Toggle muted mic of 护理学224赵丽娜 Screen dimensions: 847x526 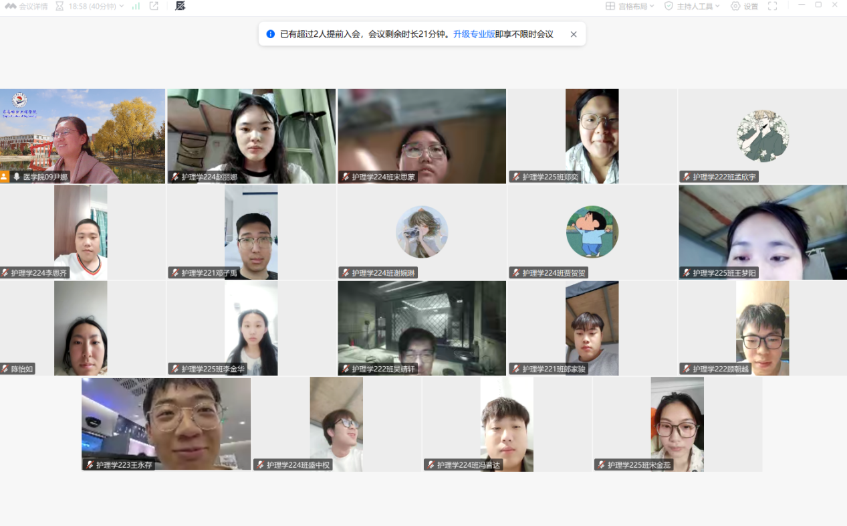pos(175,177)
